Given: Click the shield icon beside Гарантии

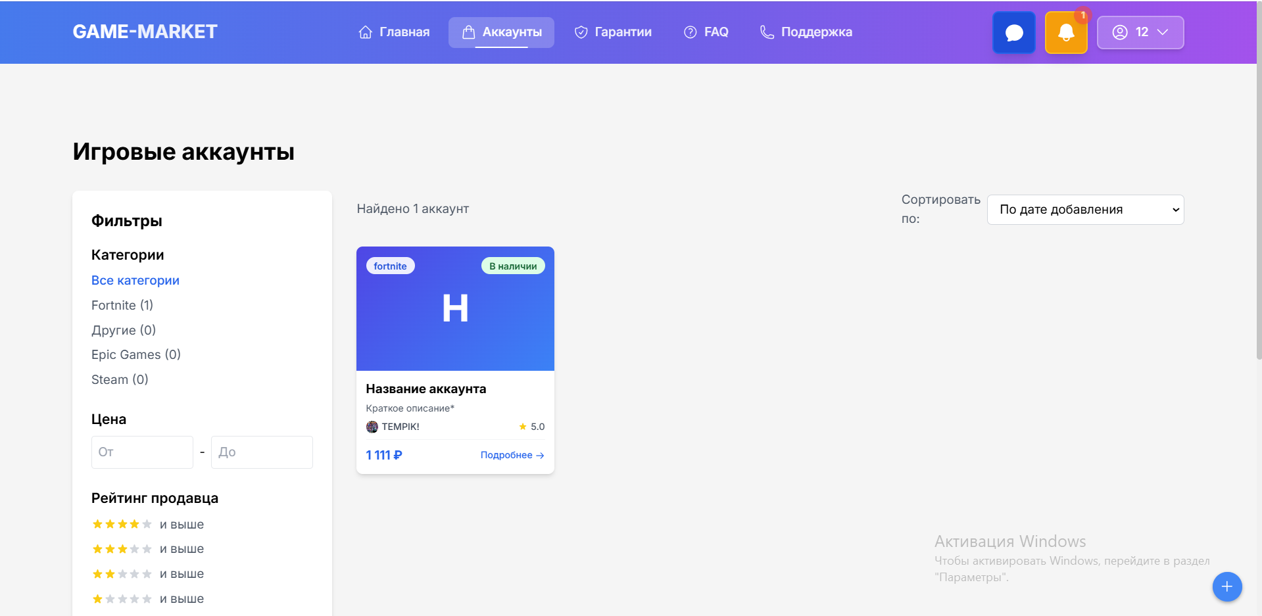Looking at the screenshot, I should (x=581, y=32).
